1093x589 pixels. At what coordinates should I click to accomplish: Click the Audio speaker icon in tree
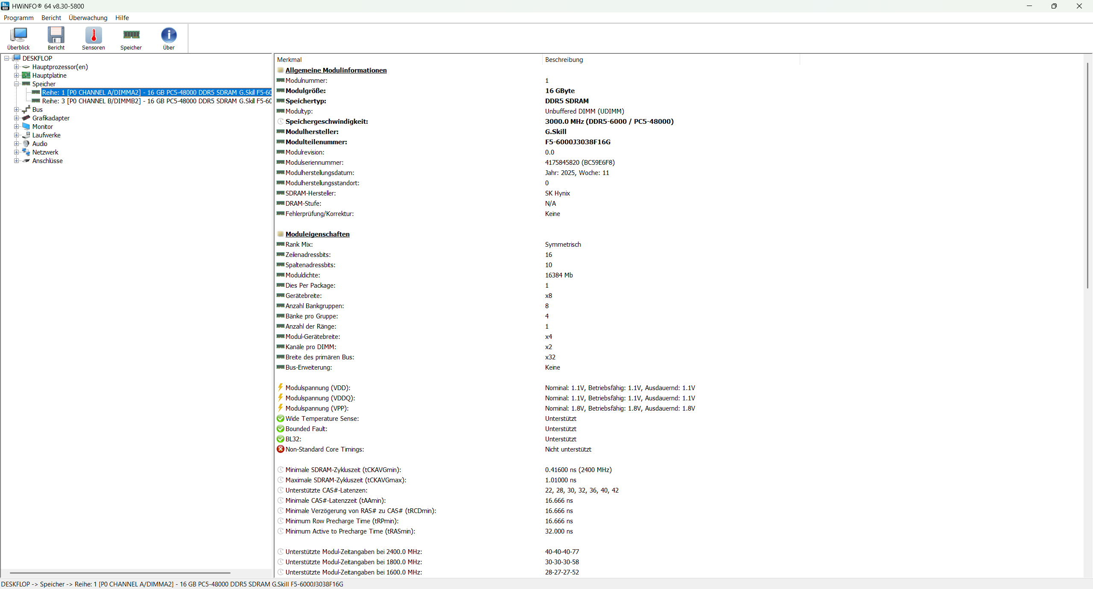(x=26, y=144)
